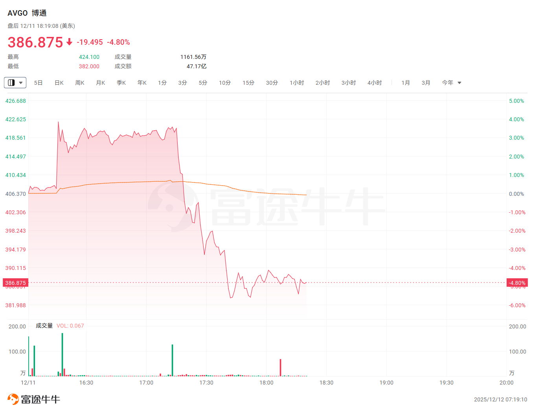This screenshot has width=535, height=412.
Task: Click the 成交量 volume indicator label
Action: point(44,326)
